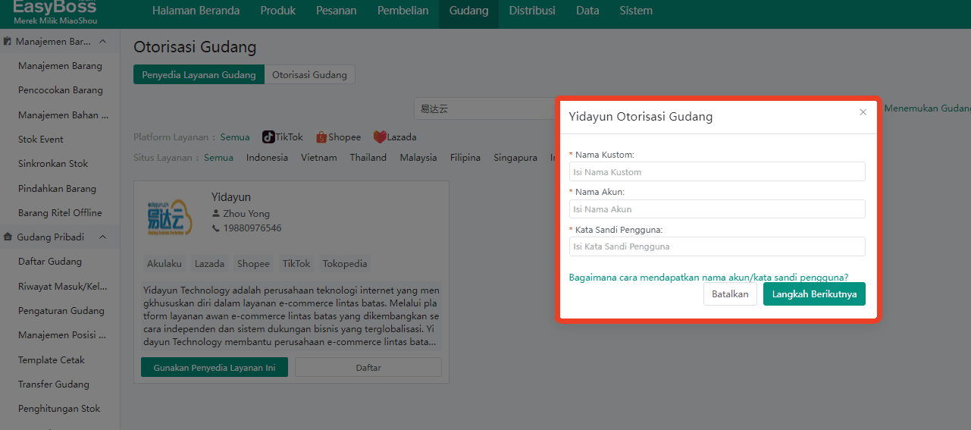Filter sites by Filipina

click(x=465, y=158)
